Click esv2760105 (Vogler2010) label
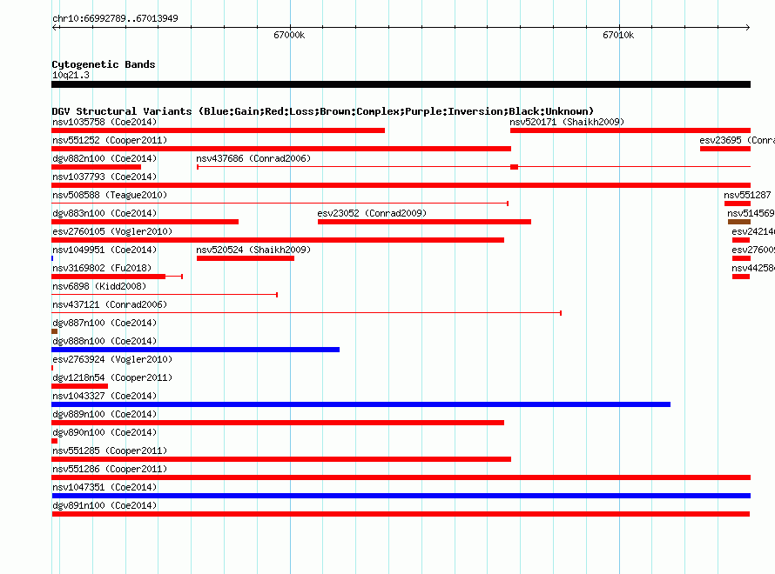 (112, 231)
